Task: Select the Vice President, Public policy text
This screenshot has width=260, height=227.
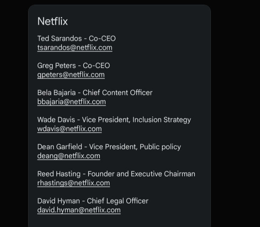Action: [135, 147]
